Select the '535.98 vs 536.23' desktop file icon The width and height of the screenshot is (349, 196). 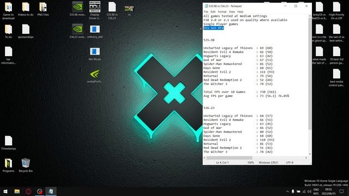(x=112, y=11)
